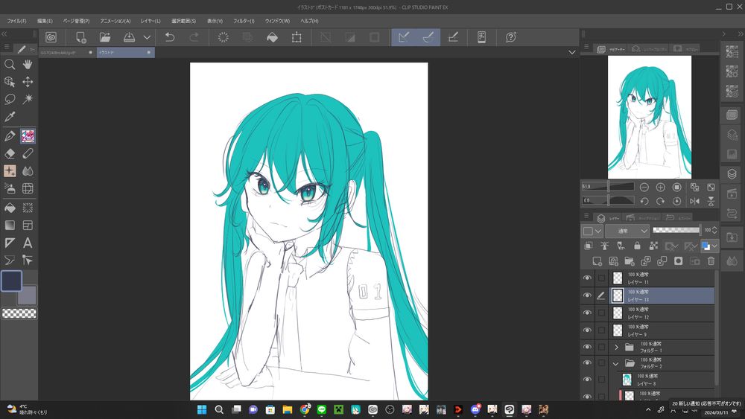
Task: Select the Lasso selection tool
Action: coord(10,99)
